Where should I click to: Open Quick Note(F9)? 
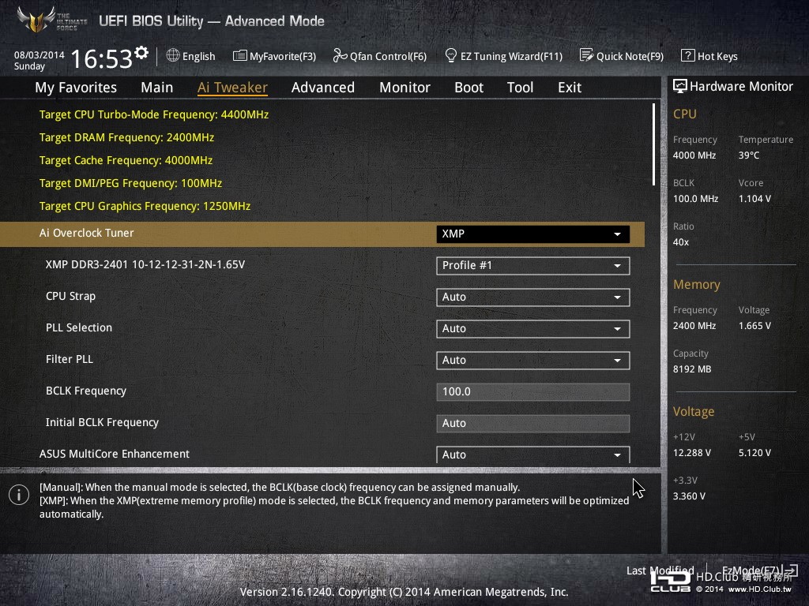pyautogui.click(x=622, y=56)
